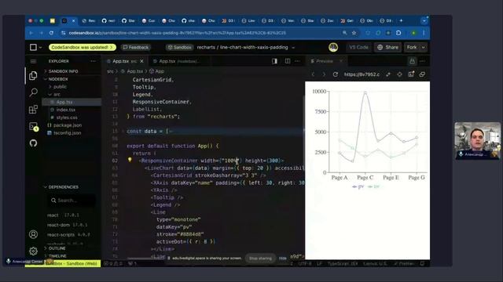
Task: Open the Search icon in activity bar
Action: point(33,92)
